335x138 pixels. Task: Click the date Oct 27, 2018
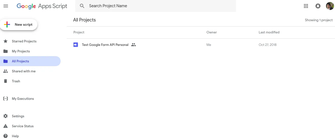pos(267,45)
